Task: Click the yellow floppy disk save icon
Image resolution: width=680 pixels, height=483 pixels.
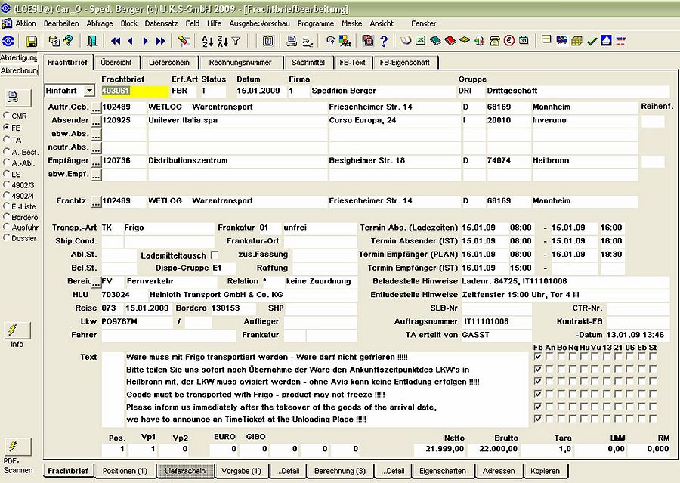Action: (31, 42)
